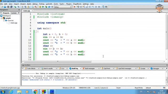The height and width of the screenshot is (94, 168).
Task: Click the Windows Start button
Action: pos(3,92)
